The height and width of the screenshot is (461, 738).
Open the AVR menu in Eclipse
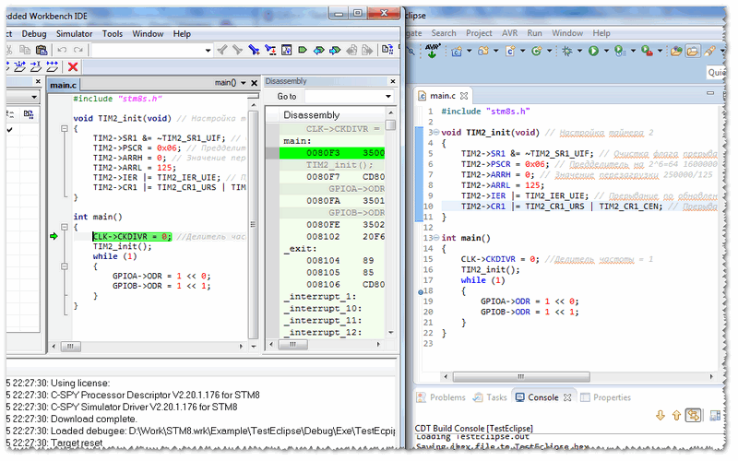511,33
